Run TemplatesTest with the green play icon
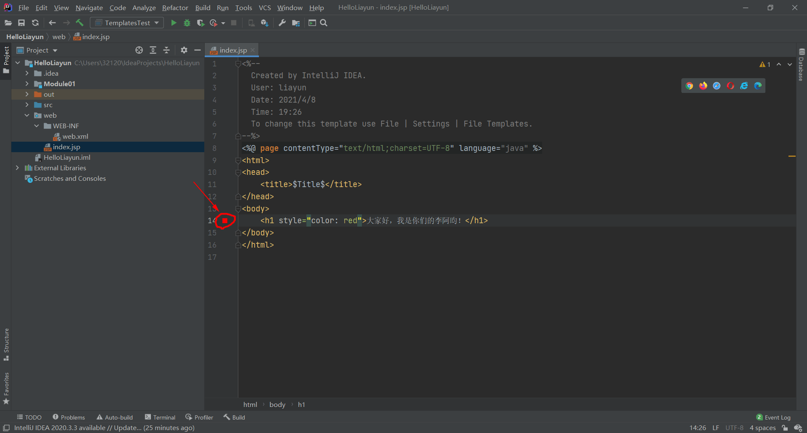 (174, 23)
